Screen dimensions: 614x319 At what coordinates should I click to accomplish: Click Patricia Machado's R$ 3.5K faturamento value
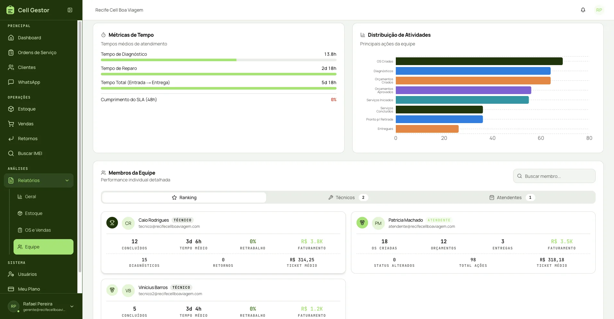[562, 241]
